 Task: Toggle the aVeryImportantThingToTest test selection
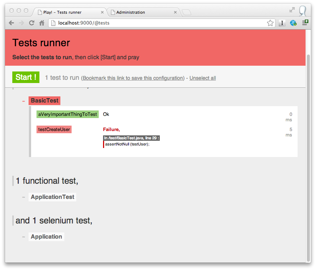[68, 114]
